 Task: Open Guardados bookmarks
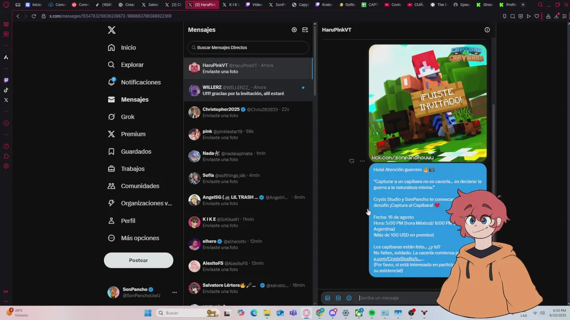(130, 152)
